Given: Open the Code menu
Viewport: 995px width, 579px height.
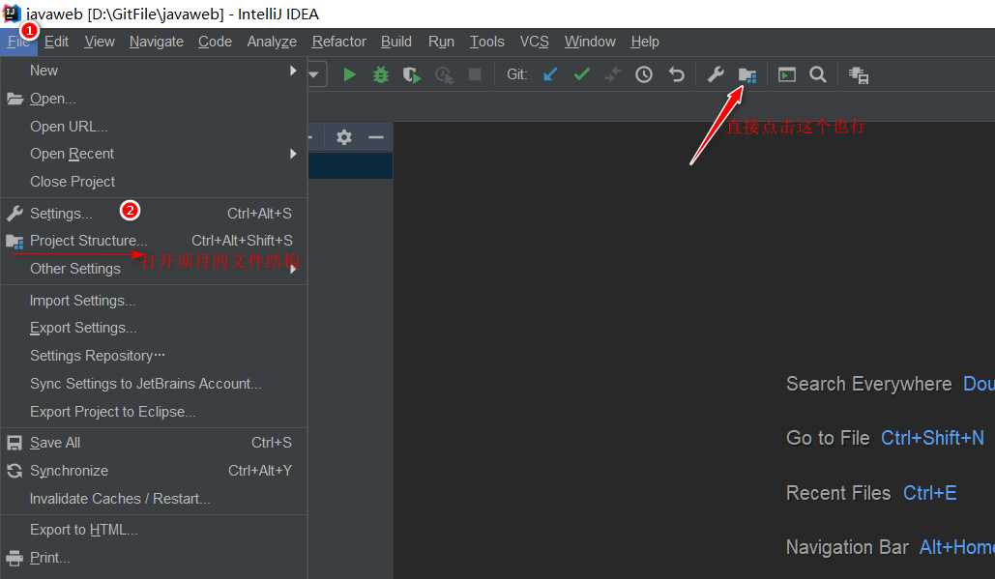Looking at the screenshot, I should (215, 42).
